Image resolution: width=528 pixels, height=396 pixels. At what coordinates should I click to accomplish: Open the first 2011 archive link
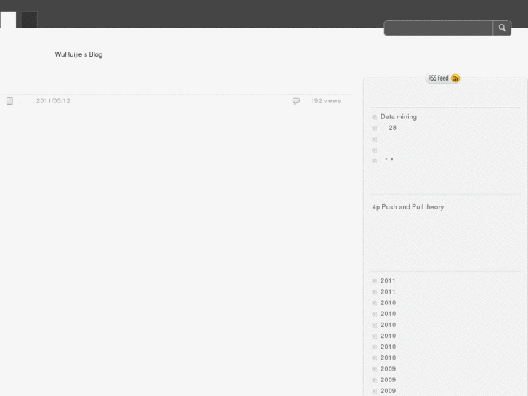[388, 280]
